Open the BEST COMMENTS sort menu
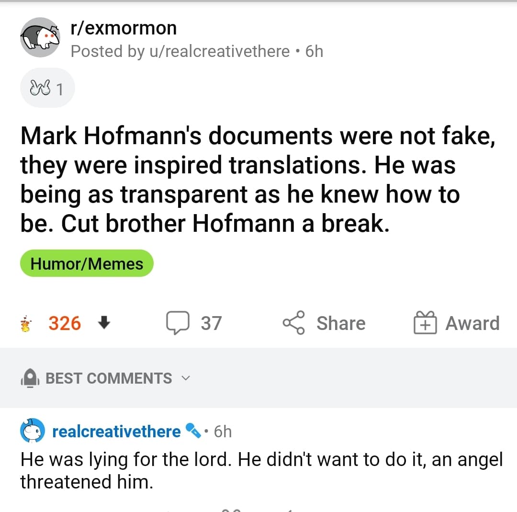 [x=109, y=378]
